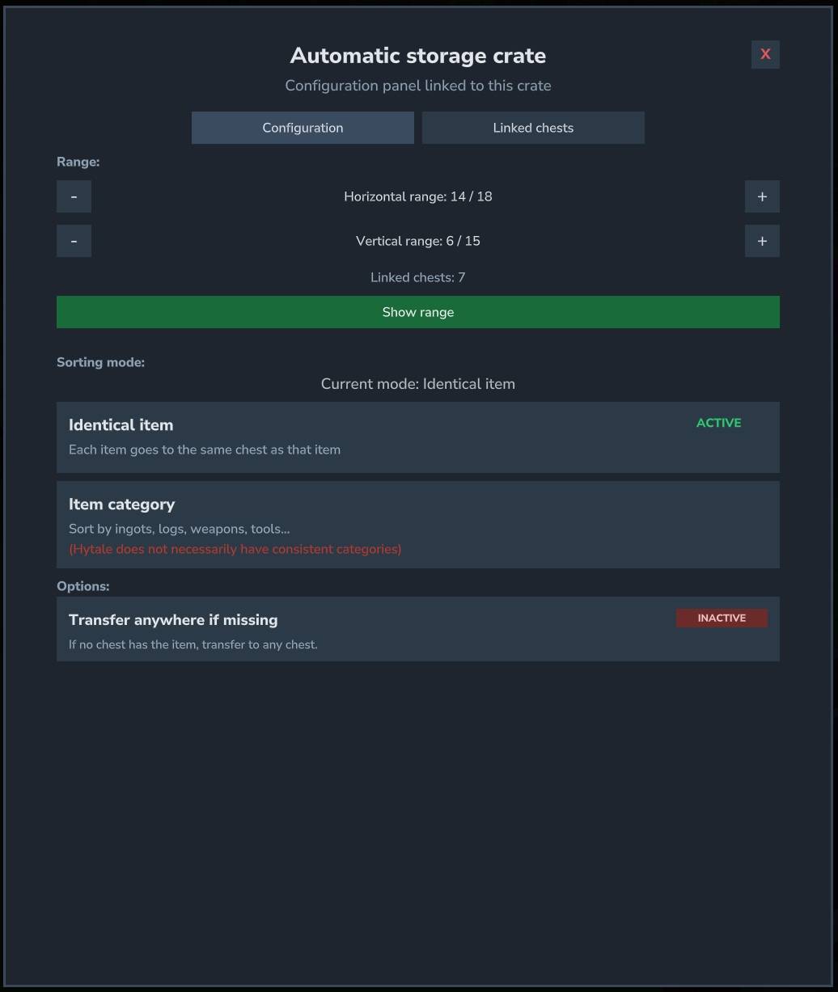Decrease the horizontal range with minus
Screen dimensions: 838x992
(x=74, y=196)
